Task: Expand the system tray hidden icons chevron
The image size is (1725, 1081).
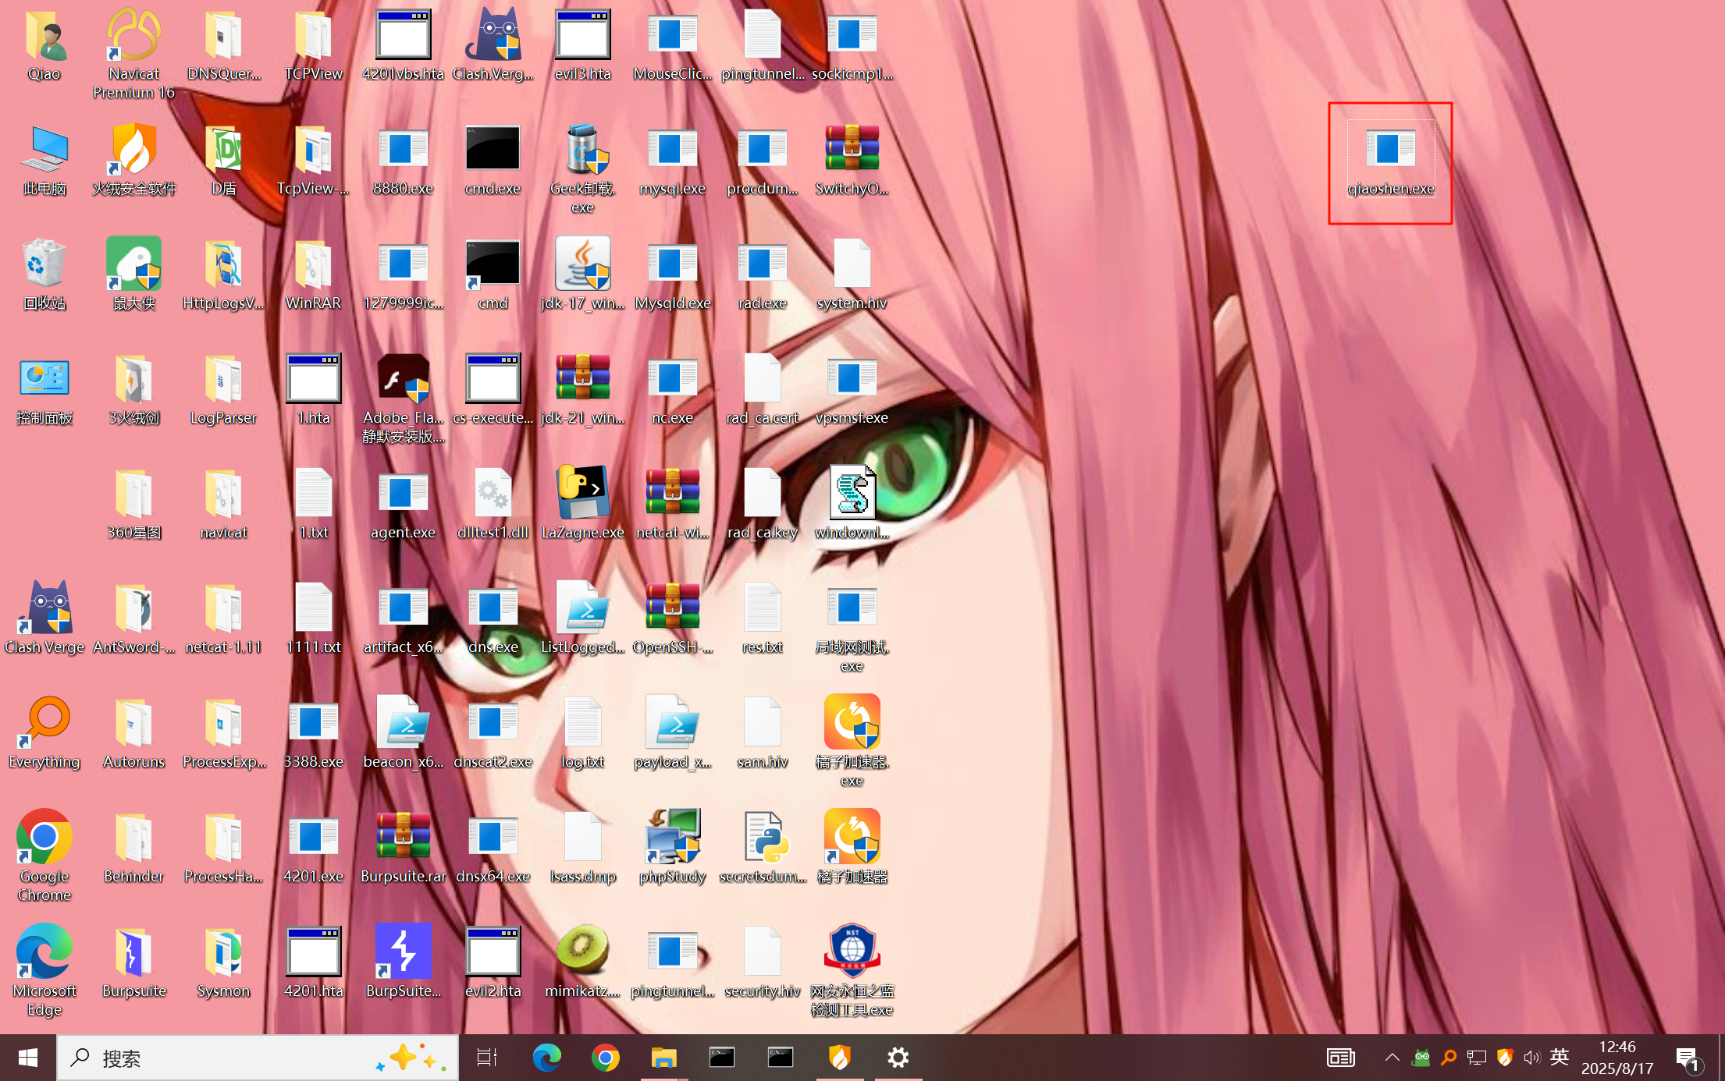Action: pyautogui.click(x=1392, y=1058)
